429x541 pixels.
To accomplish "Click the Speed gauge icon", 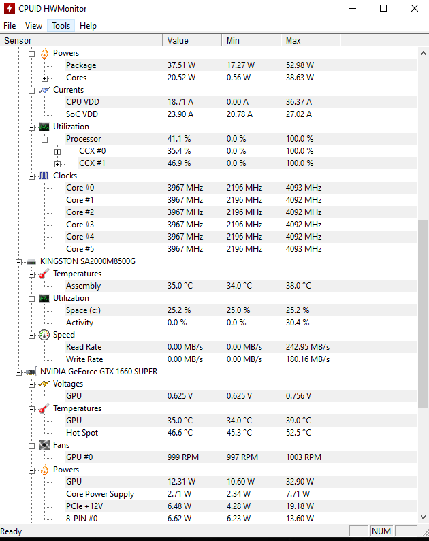I will pyautogui.click(x=44, y=335).
